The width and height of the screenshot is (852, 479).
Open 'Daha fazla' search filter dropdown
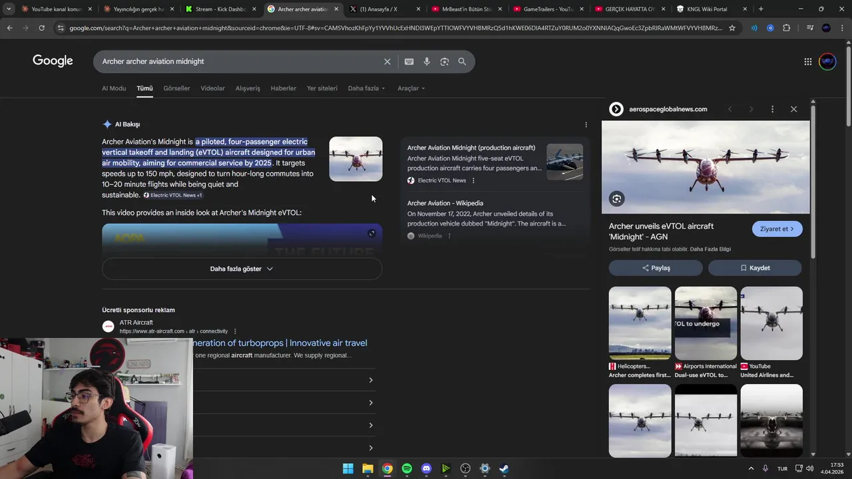coord(366,88)
